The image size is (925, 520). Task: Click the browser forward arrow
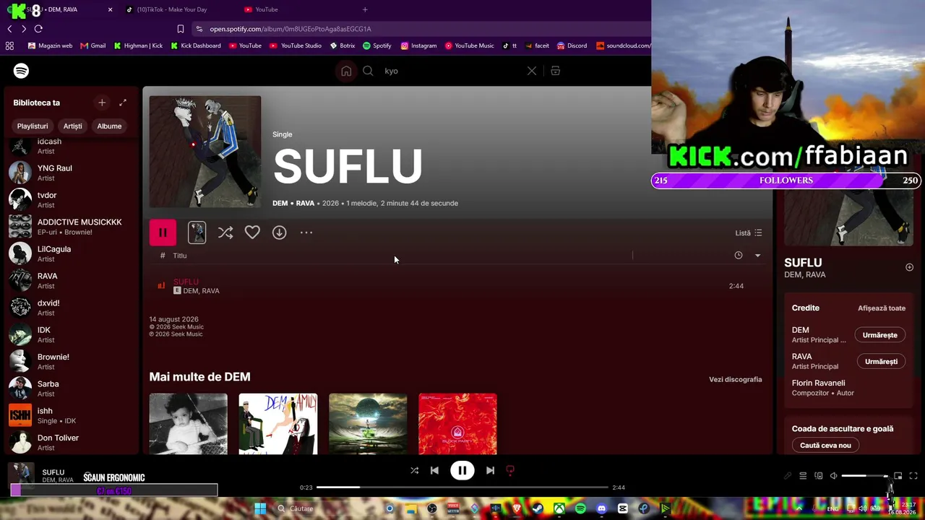point(24,29)
